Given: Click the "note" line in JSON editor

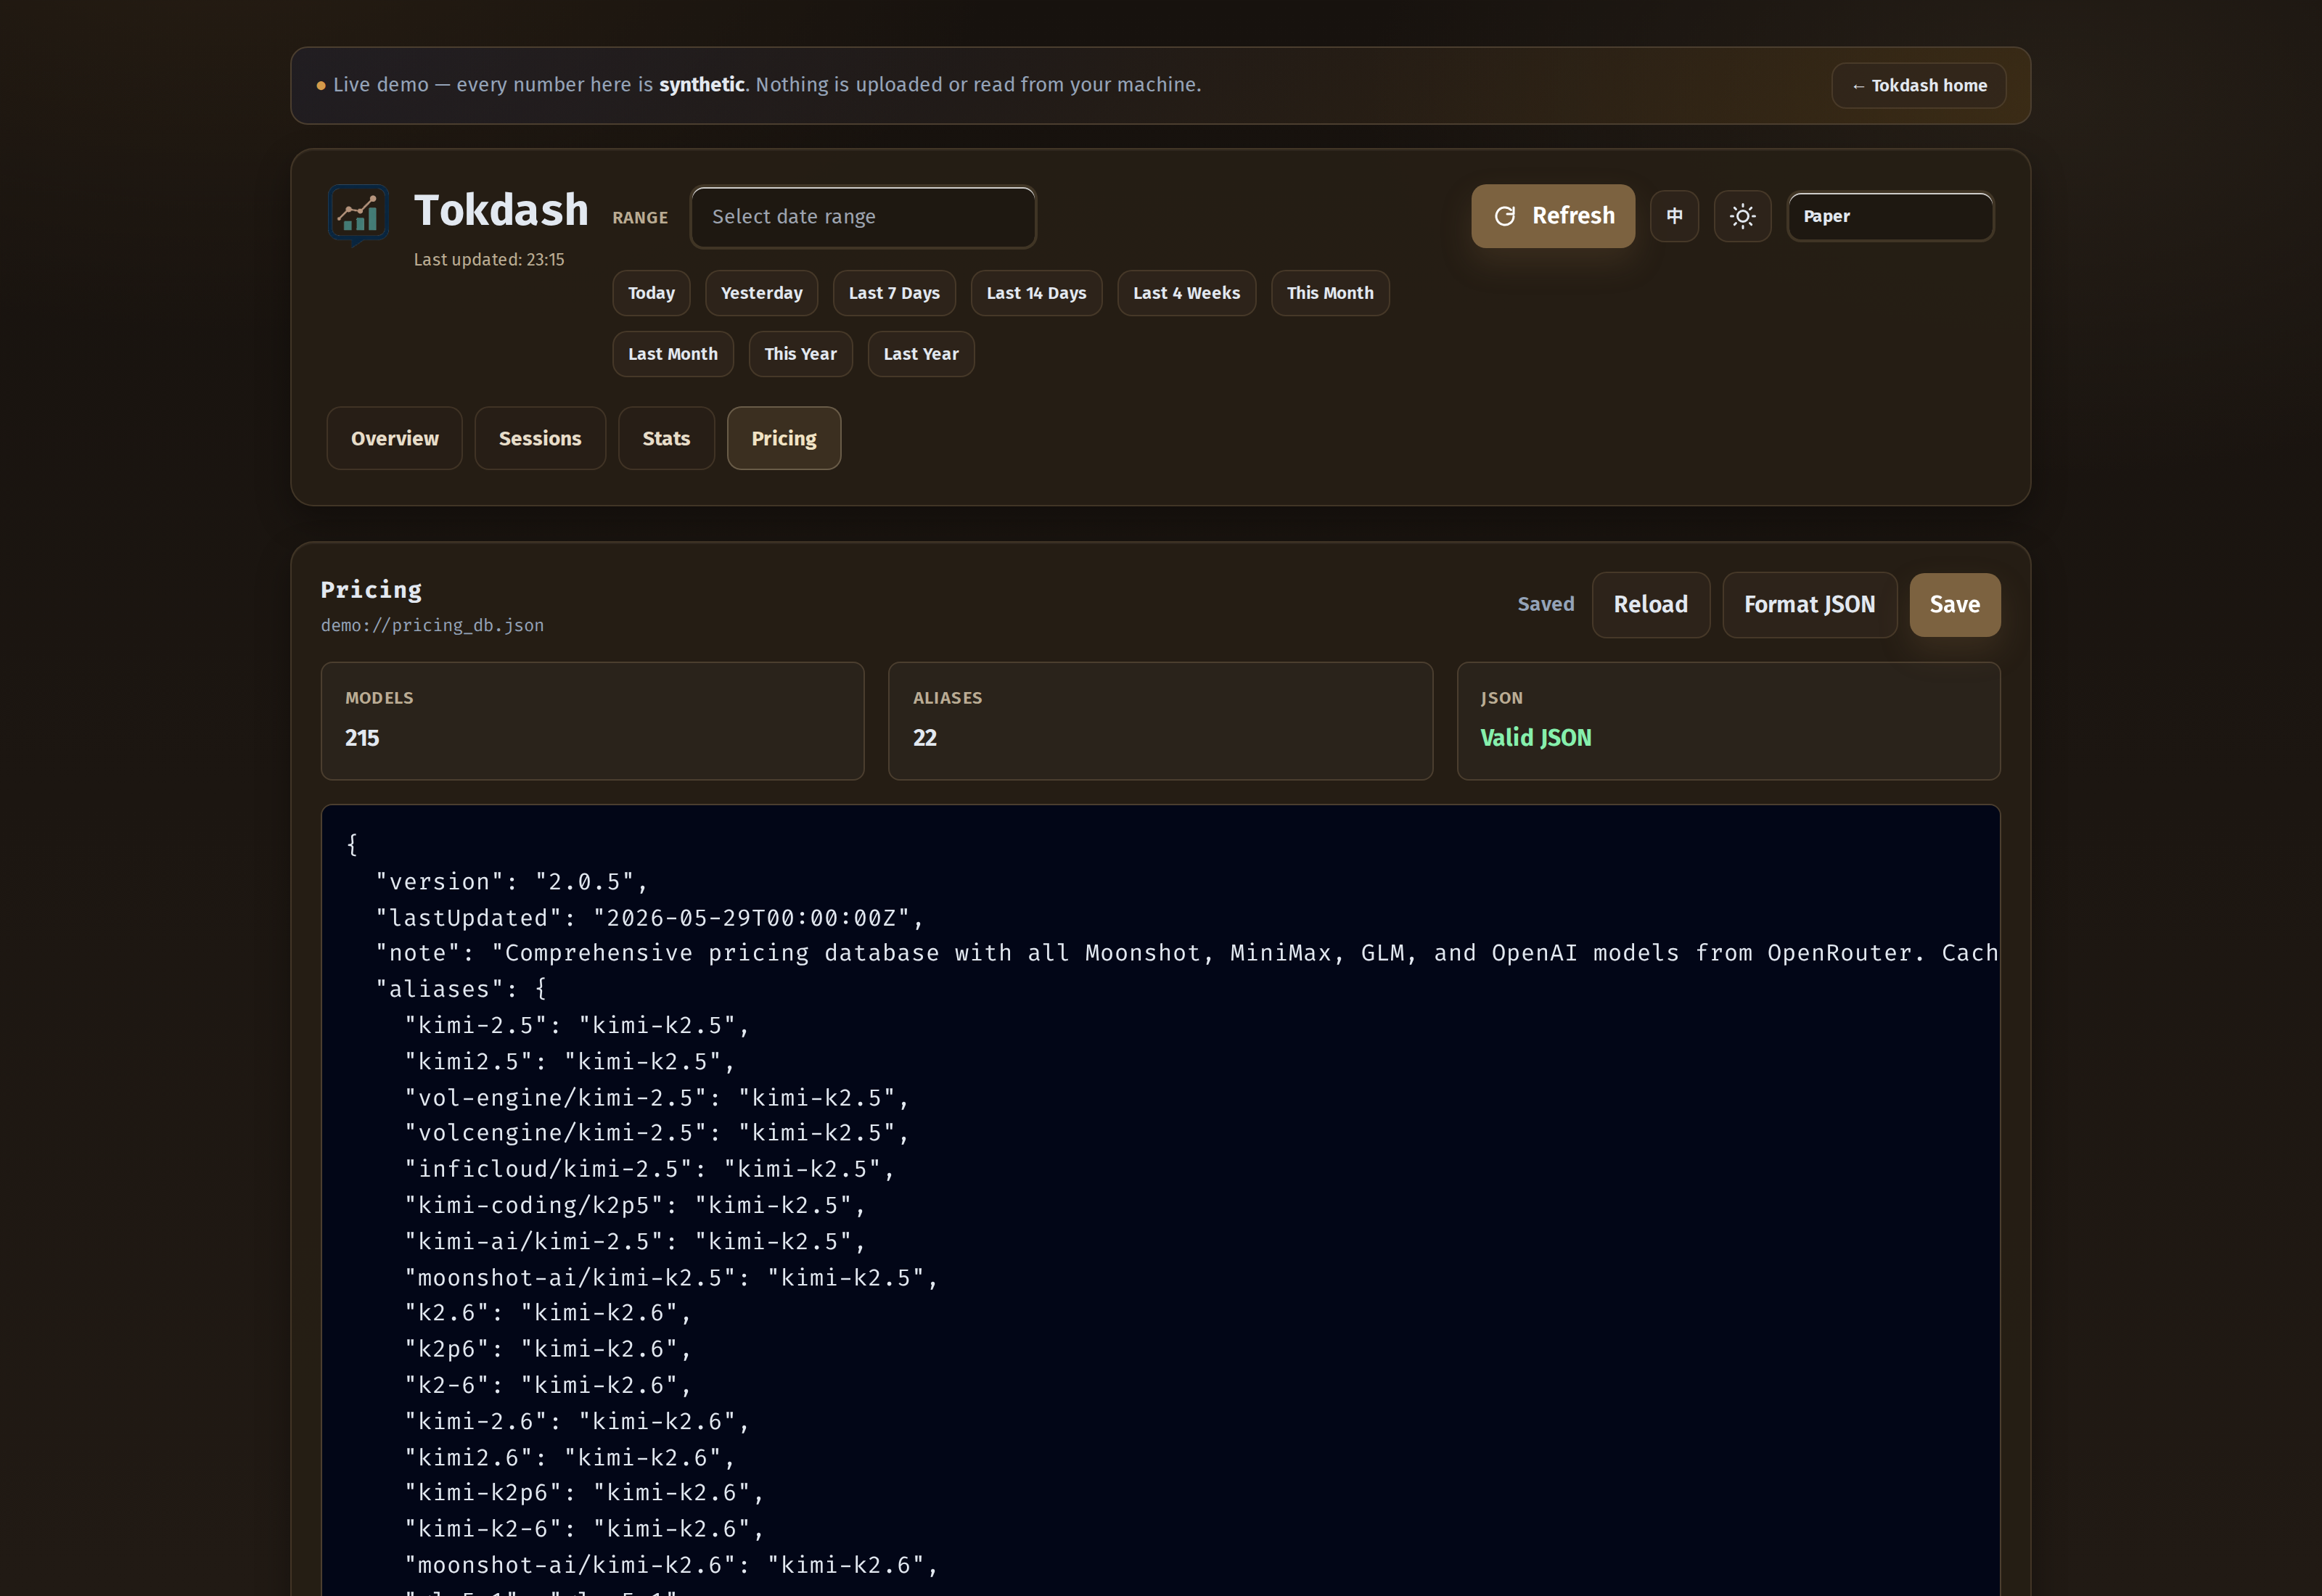Looking at the screenshot, I should coord(1186,953).
